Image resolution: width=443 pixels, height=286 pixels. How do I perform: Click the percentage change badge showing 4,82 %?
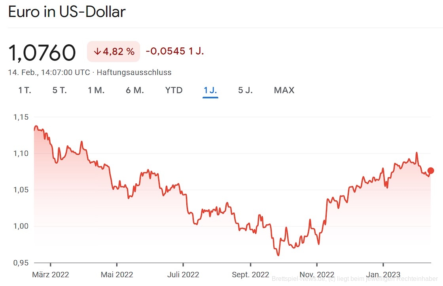[114, 51]
